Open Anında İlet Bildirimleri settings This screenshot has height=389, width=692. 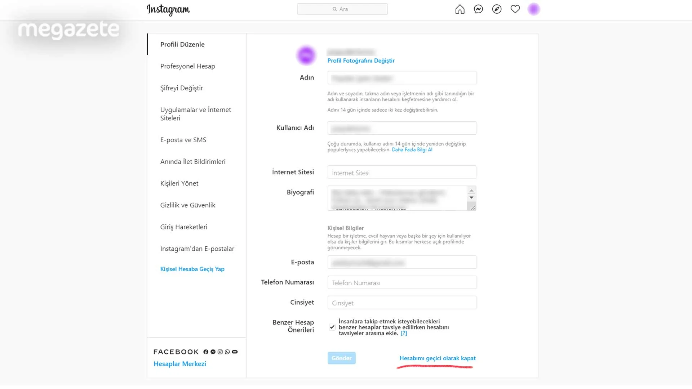tap(193, 162)
